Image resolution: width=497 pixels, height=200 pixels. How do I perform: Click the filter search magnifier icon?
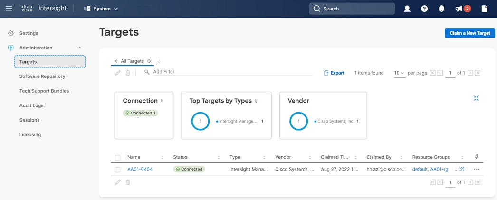[147, 72]
